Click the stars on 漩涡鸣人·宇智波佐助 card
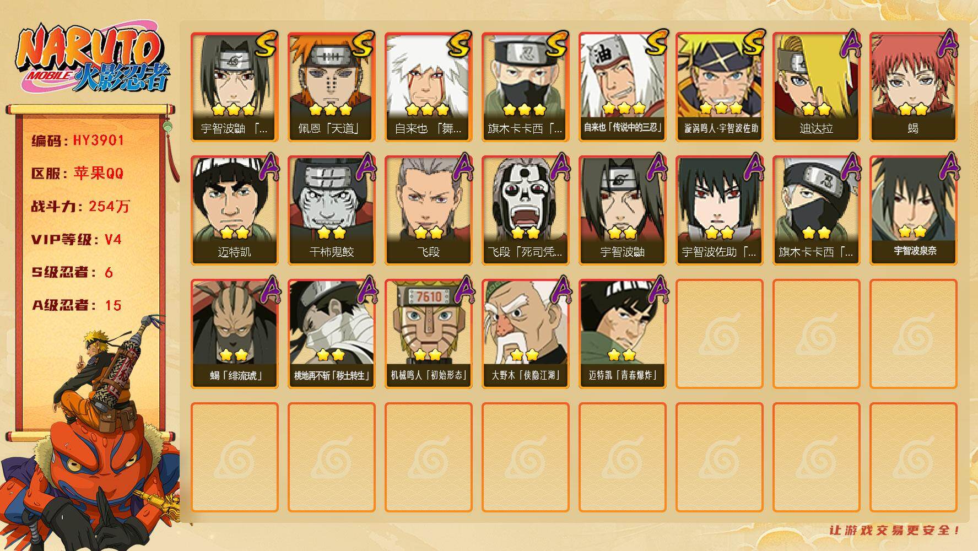 pos(719,109)
